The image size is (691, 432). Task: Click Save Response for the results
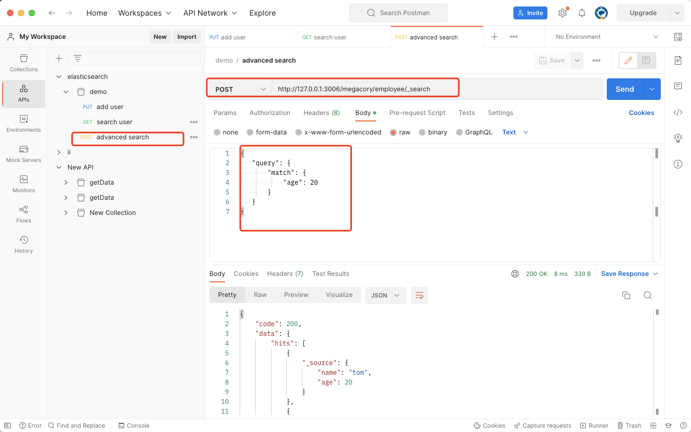tap(626, 274)
